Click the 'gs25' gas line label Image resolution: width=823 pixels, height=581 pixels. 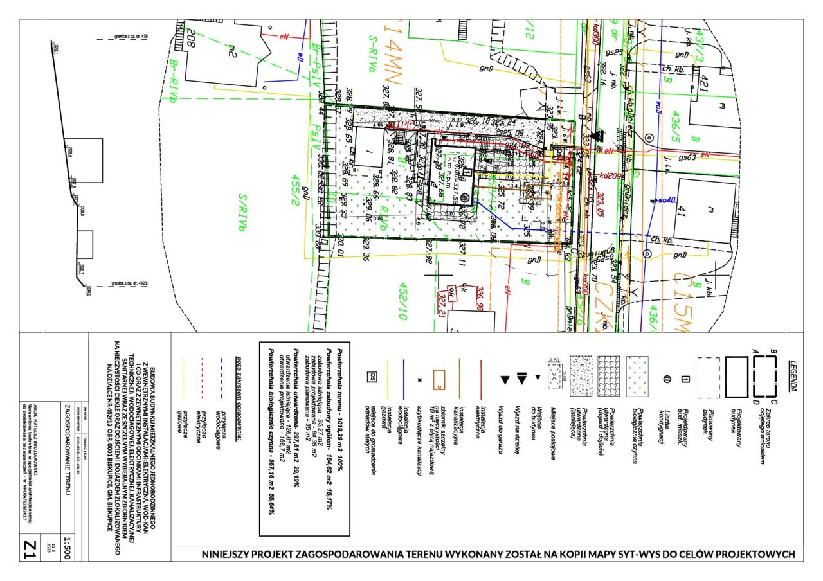coord(613,51)
